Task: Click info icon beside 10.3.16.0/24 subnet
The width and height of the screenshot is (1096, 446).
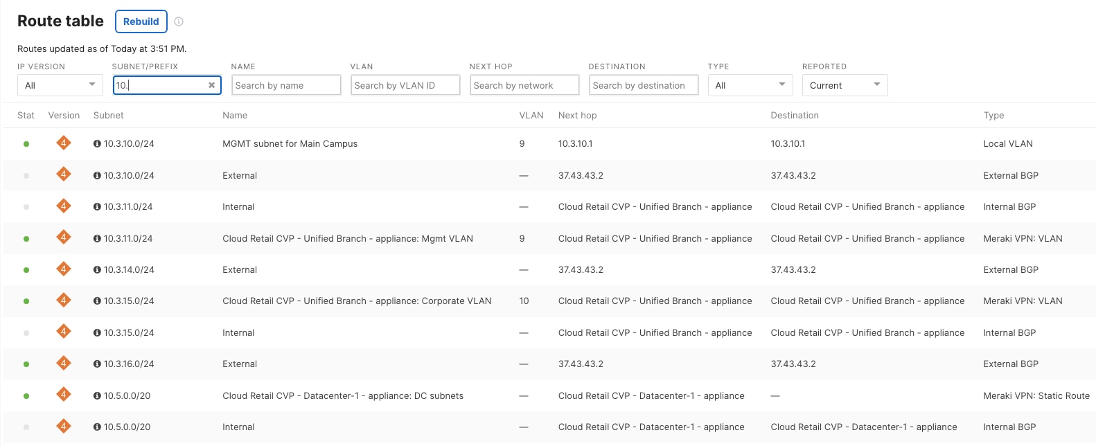Action: click(97, 364)
